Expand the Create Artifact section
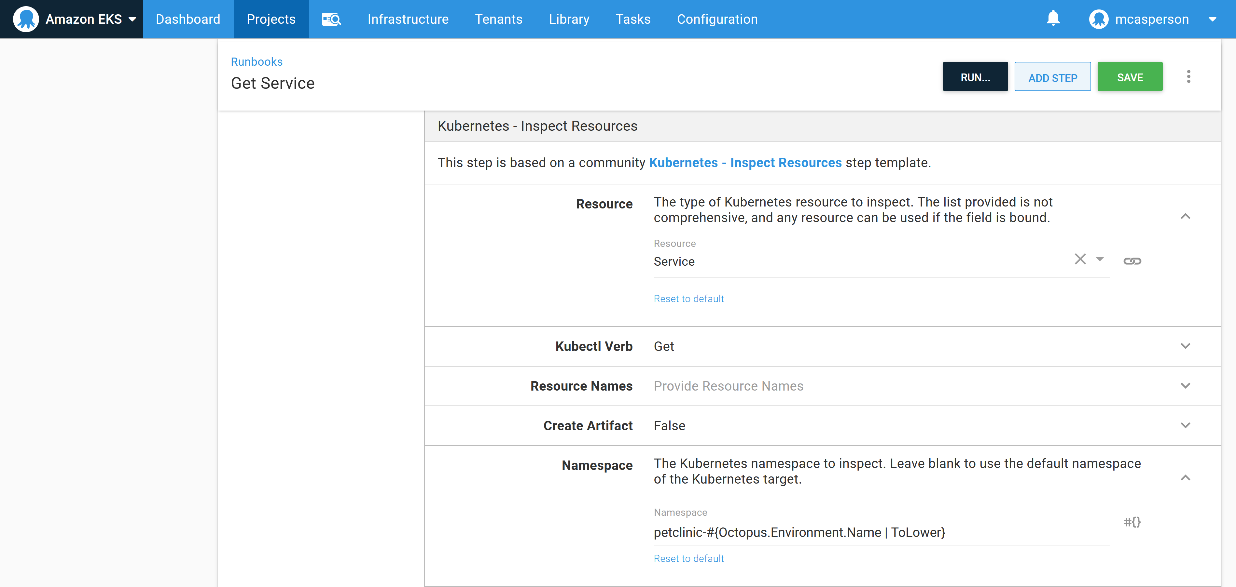1236x587 pixels. (1185, 425)
